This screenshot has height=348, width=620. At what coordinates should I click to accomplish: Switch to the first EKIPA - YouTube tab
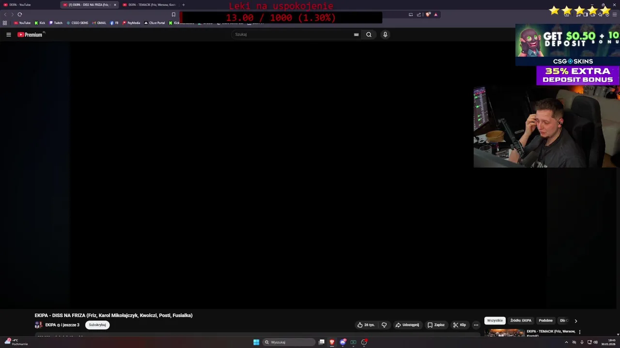[29, 5]
